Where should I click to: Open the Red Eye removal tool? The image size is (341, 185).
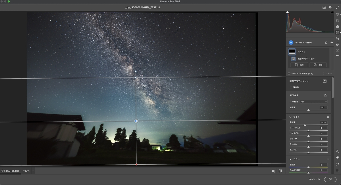pyautogui.click(x=337, y=38)
